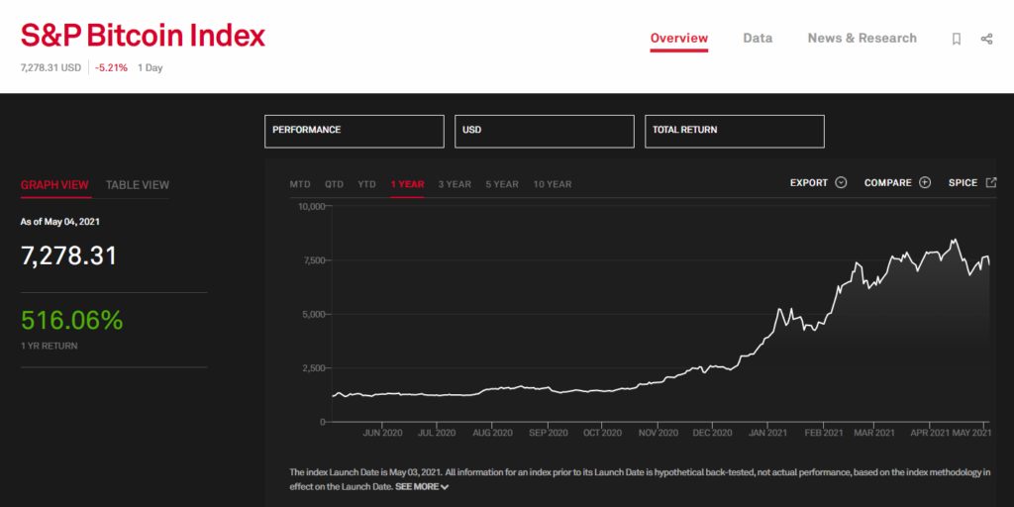The image size is (1014, 507).
Task: Click the NOV 2020 axis label
Action: click(x=658, y=432)
